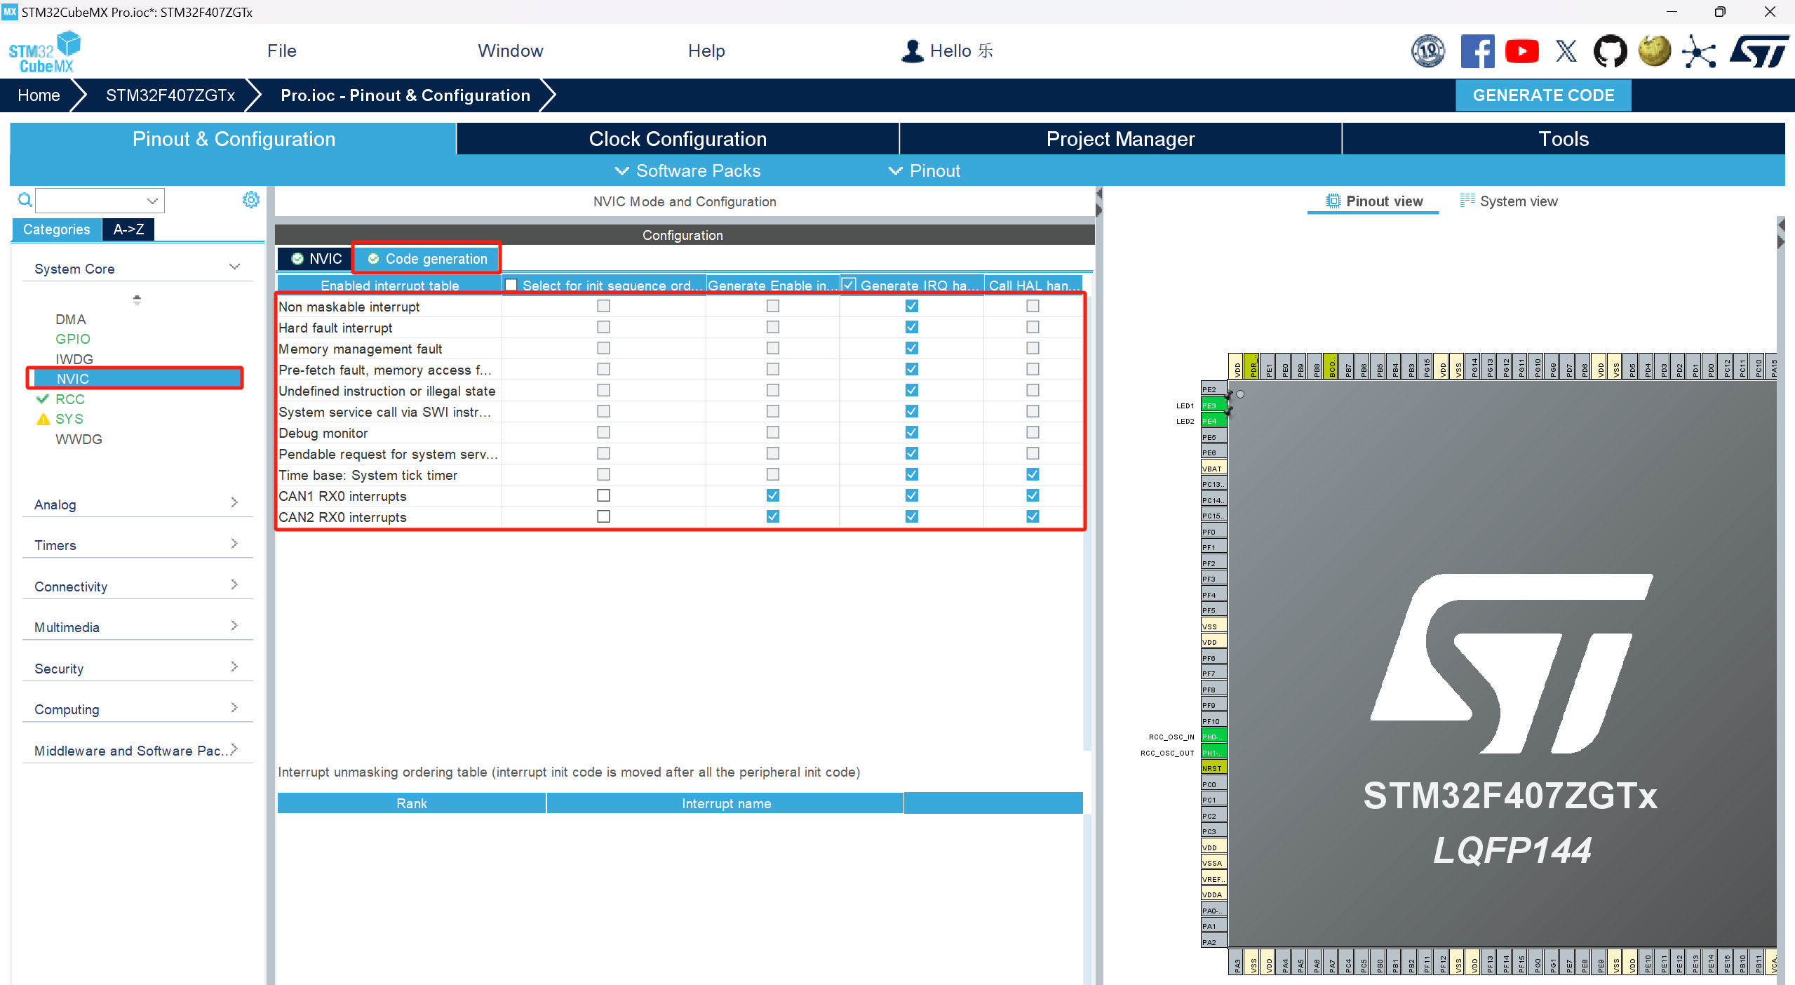Uncheck Generate IRQ handler for Hard fault interrupt
This screenshot has height=985, width=1795.
(x=911, y=327)
